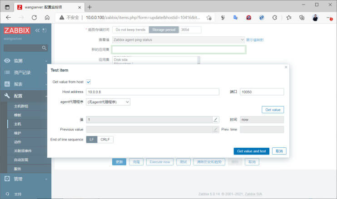Go back with the browser back arrow

(8, 18)
